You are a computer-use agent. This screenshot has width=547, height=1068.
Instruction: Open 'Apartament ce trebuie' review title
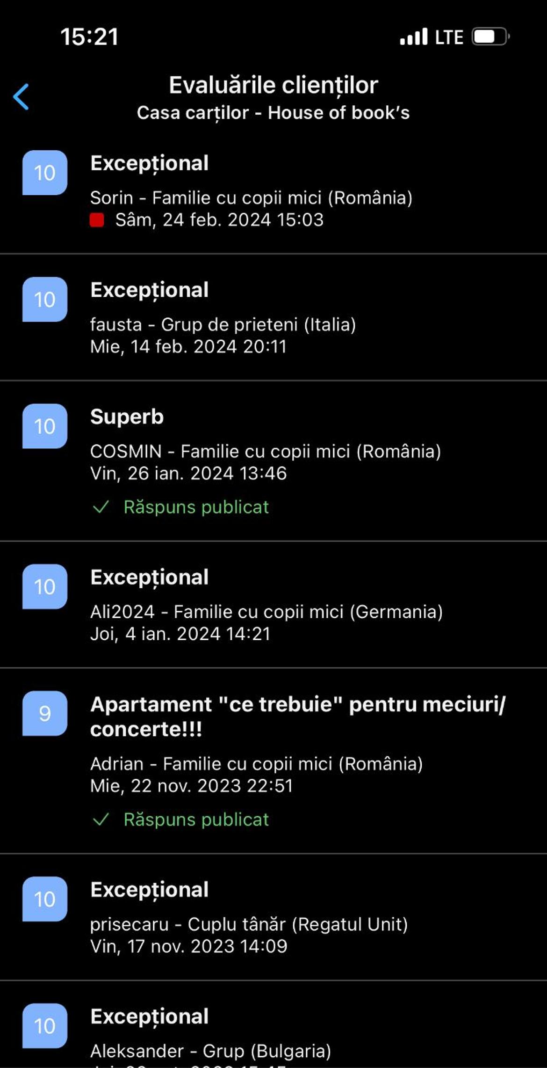(x=298, y=717)
